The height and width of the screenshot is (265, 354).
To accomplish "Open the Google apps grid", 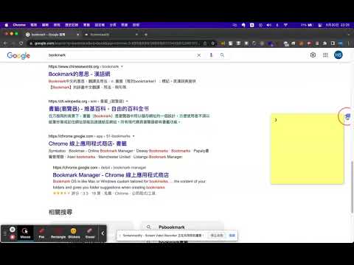I will point(325,55).
